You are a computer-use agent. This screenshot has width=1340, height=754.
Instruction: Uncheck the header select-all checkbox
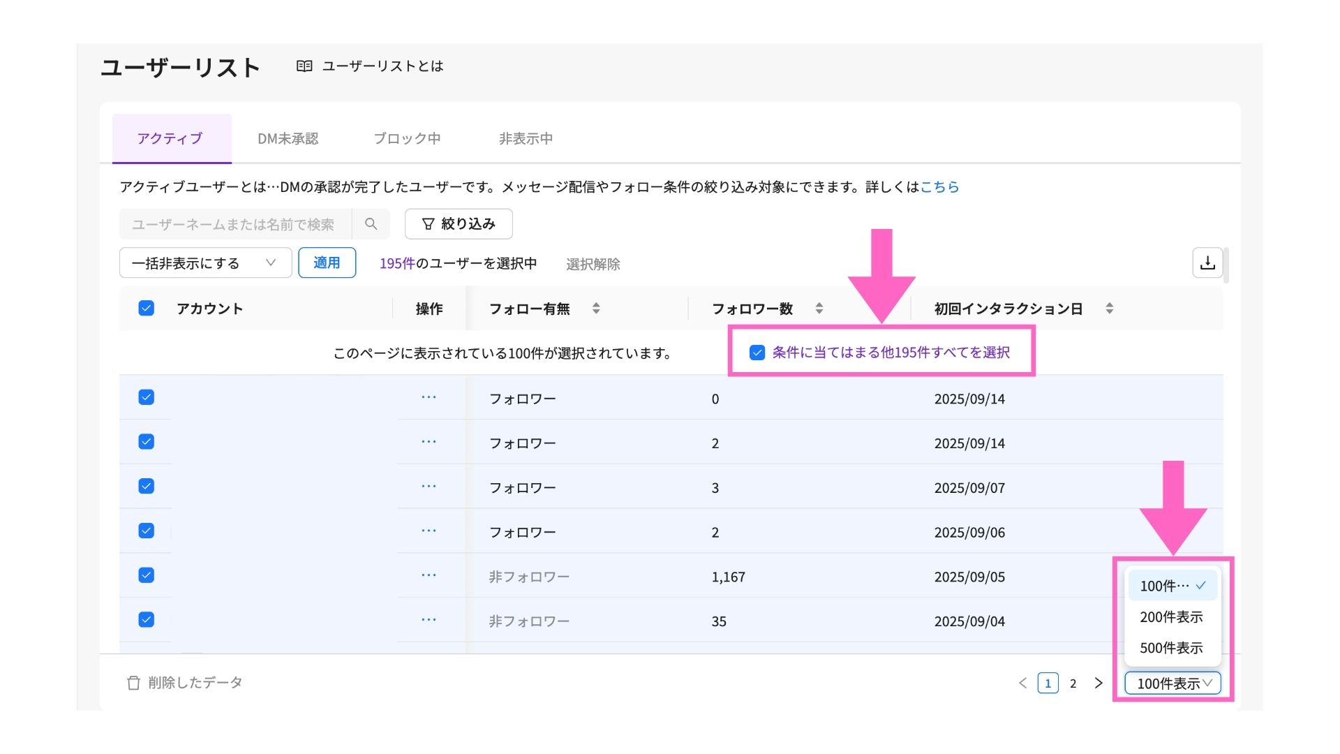[146, 308]
